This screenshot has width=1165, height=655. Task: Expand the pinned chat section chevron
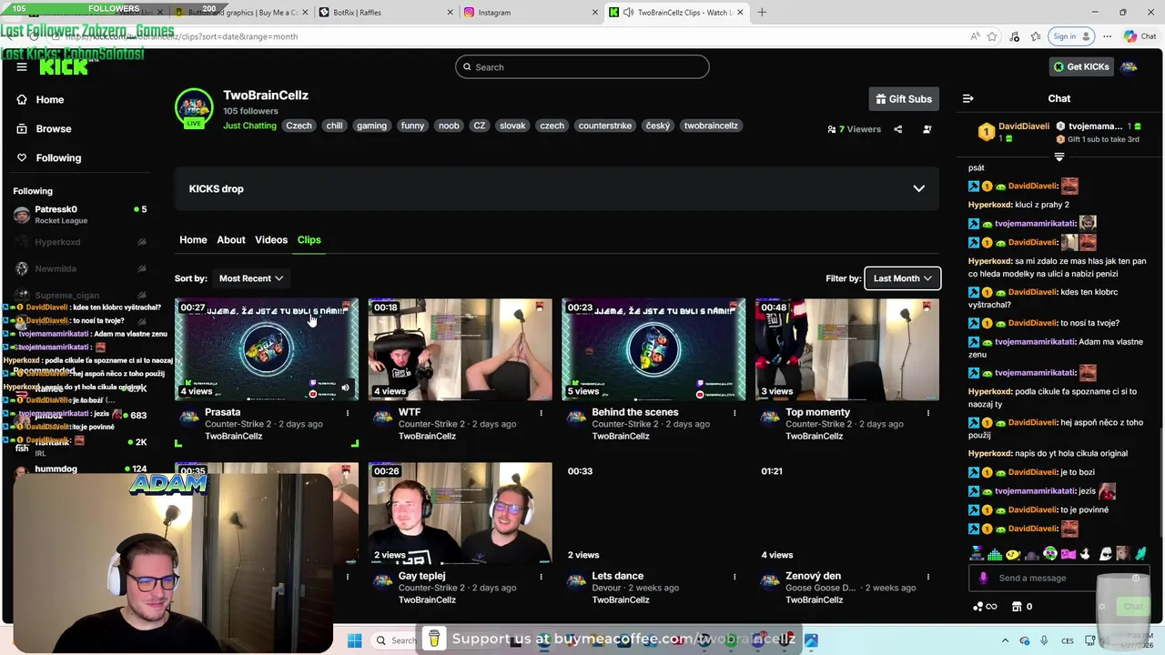(x=1059, y=156)
